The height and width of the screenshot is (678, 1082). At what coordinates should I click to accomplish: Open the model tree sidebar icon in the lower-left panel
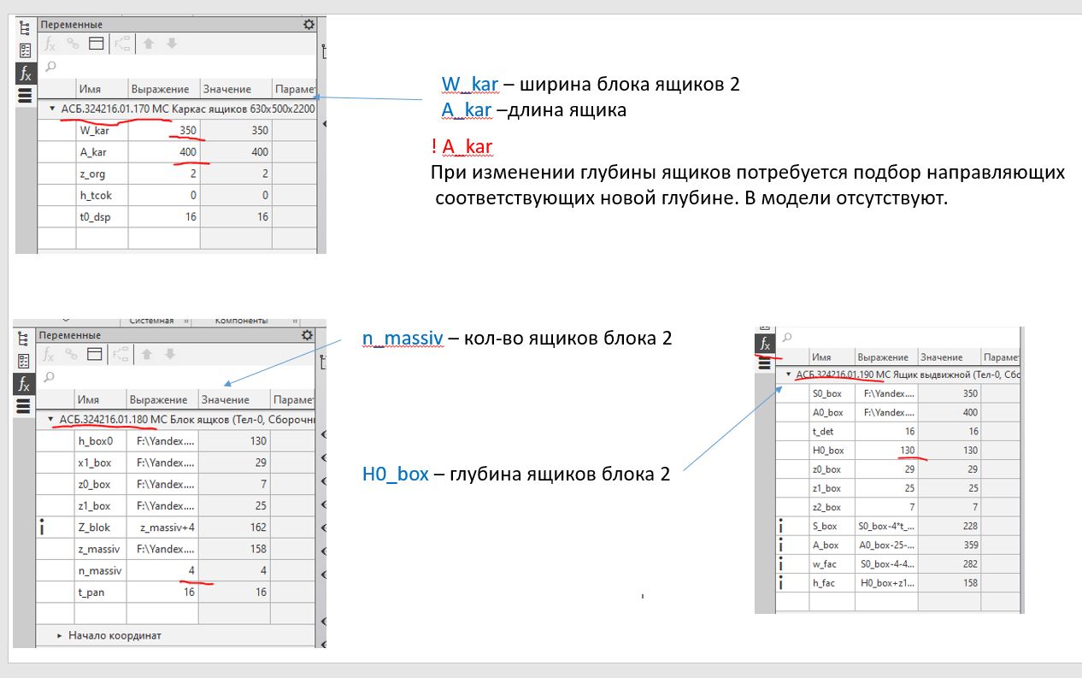[x=23, y=338]
